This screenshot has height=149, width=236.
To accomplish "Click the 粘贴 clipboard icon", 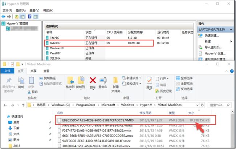I will point(31,80).
